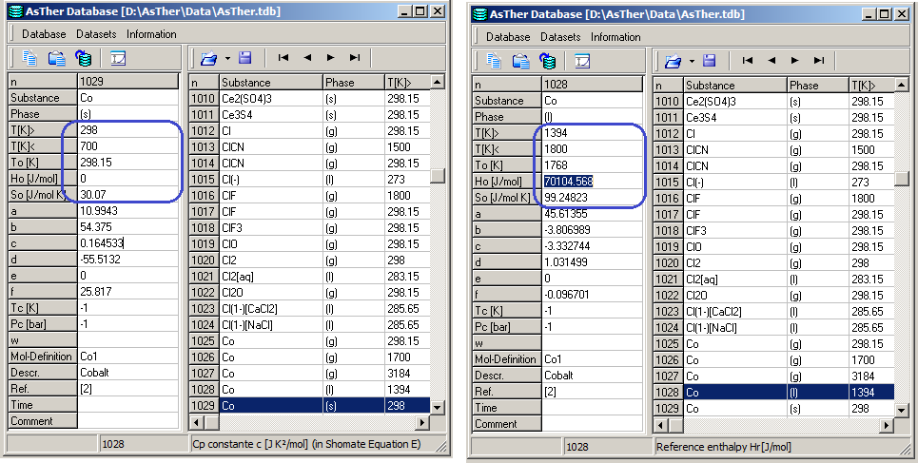Click So field with value 99.24823
Screen dimensions: 918x463
pos(592,197)
